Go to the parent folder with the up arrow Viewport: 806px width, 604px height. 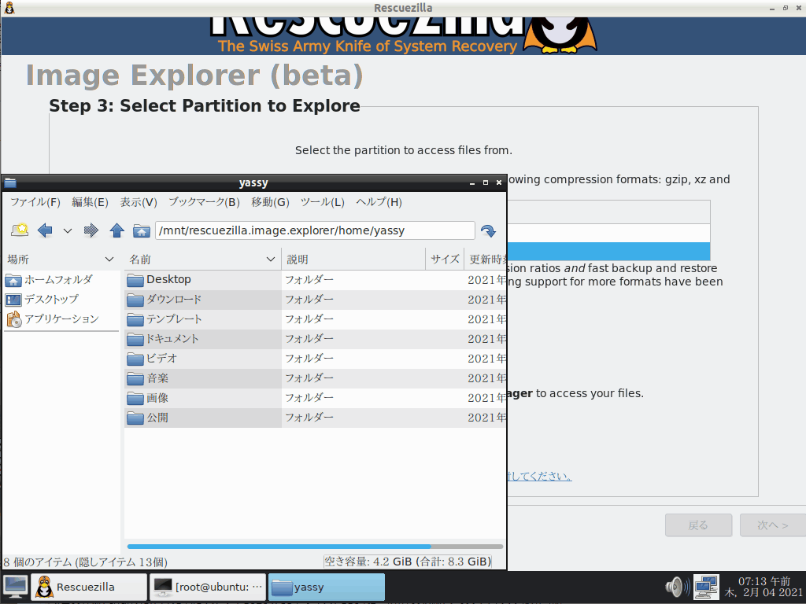[116, 230]
